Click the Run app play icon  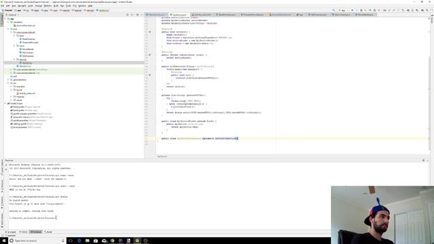tap(353, 10)
